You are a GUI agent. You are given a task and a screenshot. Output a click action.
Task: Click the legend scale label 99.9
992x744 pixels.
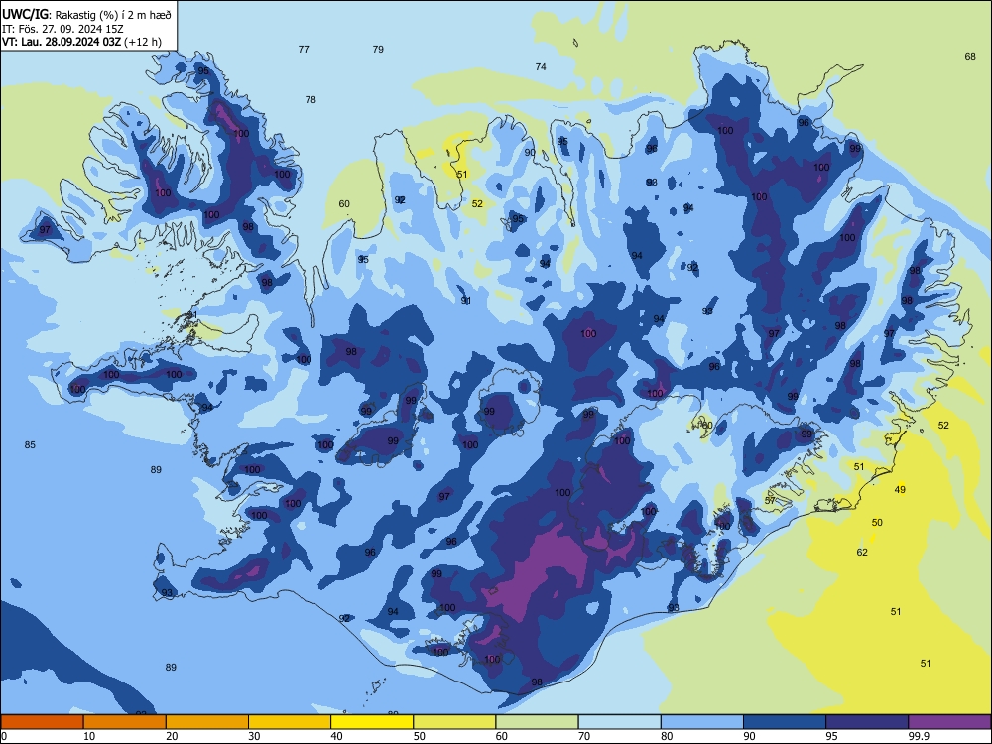pos(918,736)
